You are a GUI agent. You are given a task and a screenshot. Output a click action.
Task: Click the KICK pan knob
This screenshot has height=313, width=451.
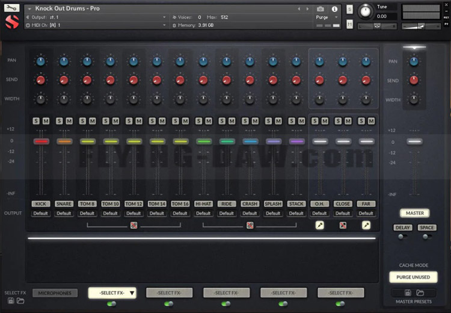(40, 61)
